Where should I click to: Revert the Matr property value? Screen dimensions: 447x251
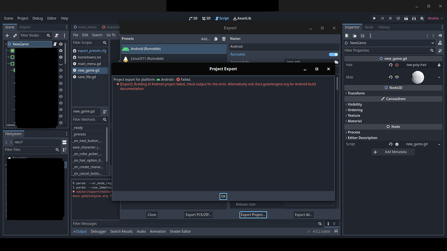(391, 77)
